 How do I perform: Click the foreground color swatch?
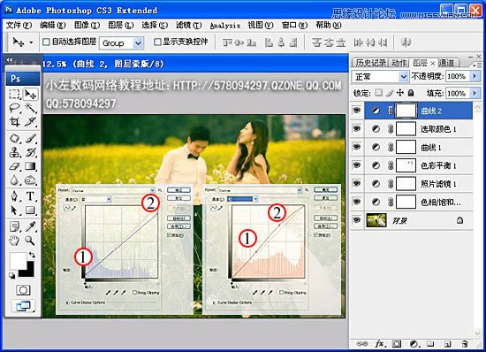[x=18, y=261]
